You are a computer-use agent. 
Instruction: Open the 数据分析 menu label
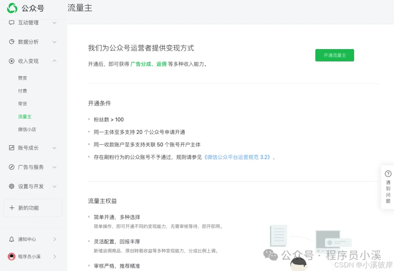[28, 42]
